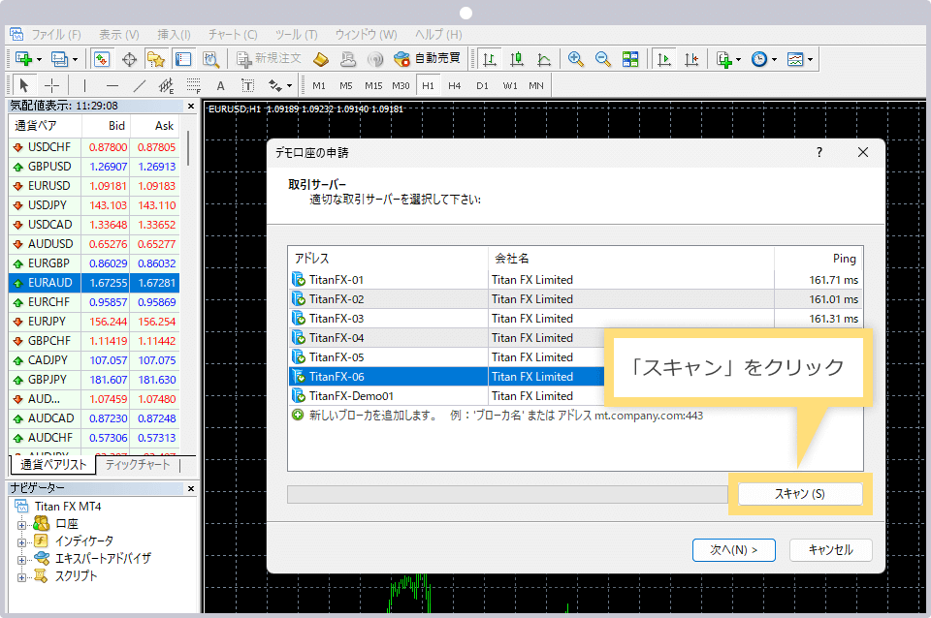
Task: Click the キャンセル button
Action: [831, 550]
